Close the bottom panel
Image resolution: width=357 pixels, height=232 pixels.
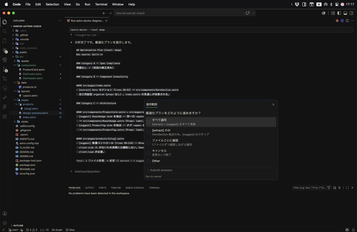pyautogui.click(x=352, y=188)
